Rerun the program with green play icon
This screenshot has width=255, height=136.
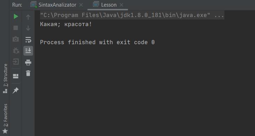pyautogui.click(x=16, y=16)
